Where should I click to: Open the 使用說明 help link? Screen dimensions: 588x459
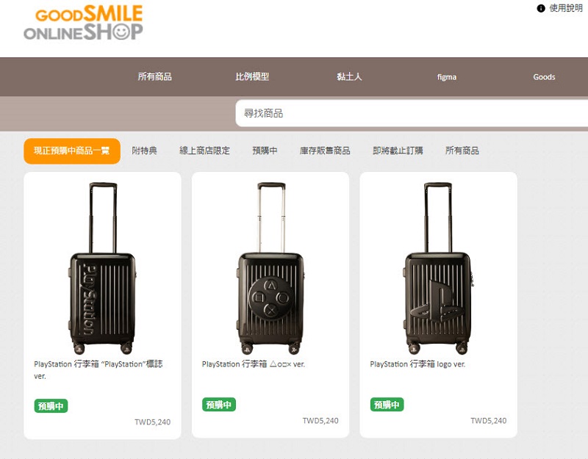pos(566,8)
